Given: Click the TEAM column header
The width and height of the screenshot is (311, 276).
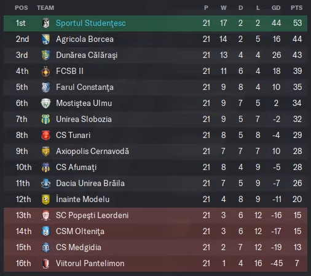Looking at the screenshot, I should tap(45, 8).
